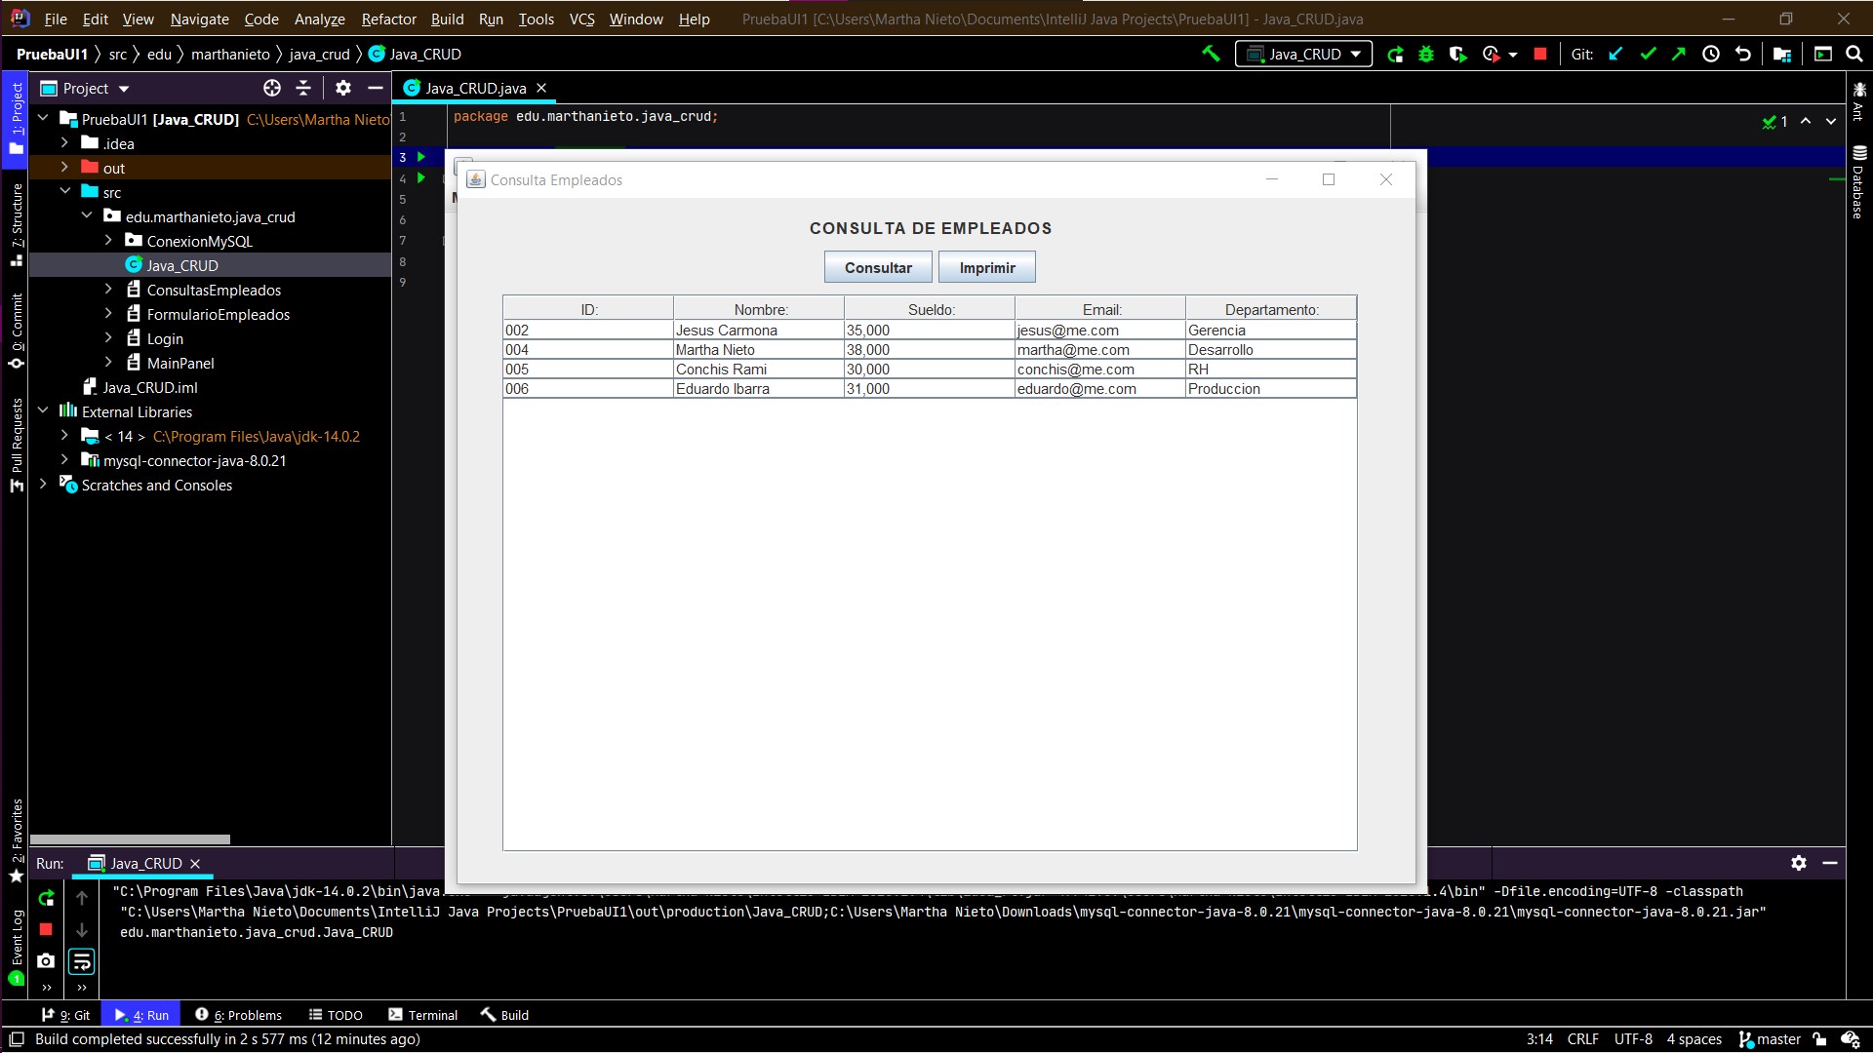Open the Java_CRUD run configuration dropdown
1873x1053 pixels.
(x=1303, y=55)
